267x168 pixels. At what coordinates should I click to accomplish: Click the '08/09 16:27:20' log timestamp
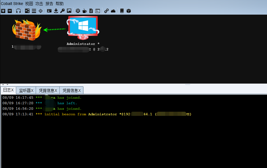pyautogui.click(x=18, y=103)
